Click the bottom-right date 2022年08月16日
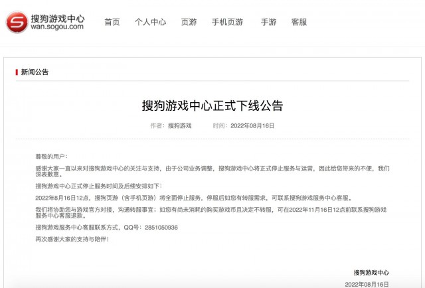 pos(367,285)
